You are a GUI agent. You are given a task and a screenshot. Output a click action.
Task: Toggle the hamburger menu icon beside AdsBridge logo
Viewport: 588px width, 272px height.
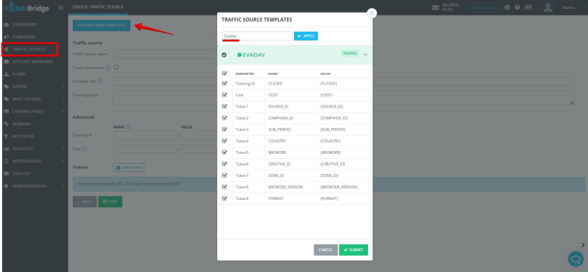pos(61,7)
